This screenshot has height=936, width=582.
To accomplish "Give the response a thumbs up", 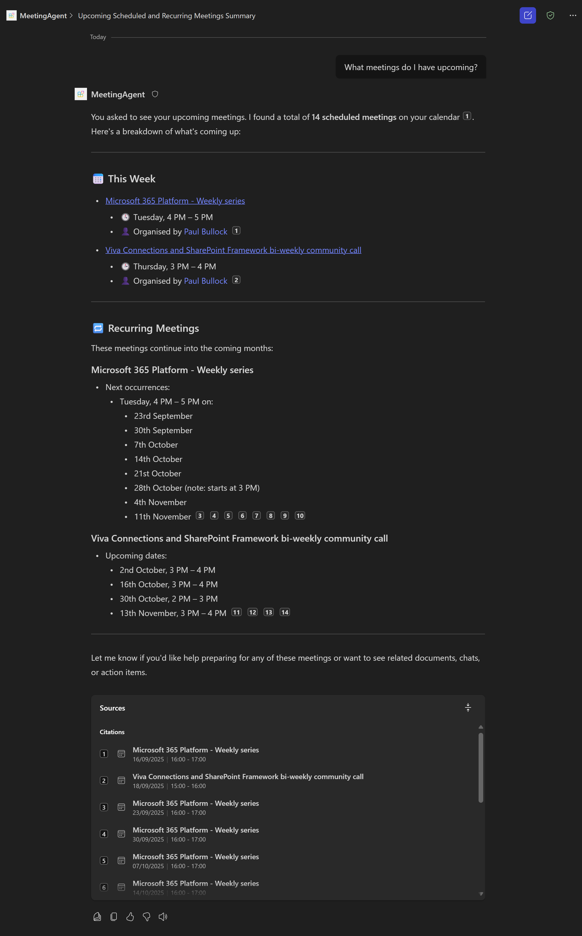I will tap(130, 917).
